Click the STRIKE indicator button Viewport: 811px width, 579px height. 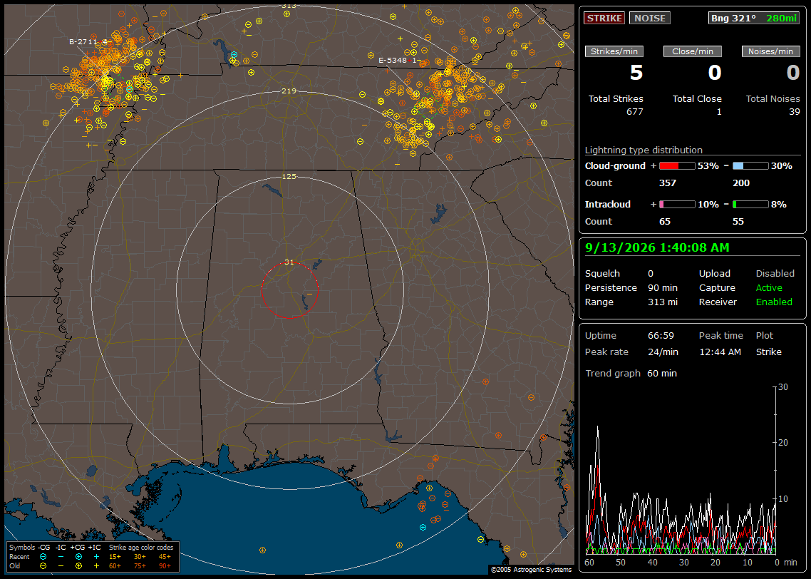[604, 18]
